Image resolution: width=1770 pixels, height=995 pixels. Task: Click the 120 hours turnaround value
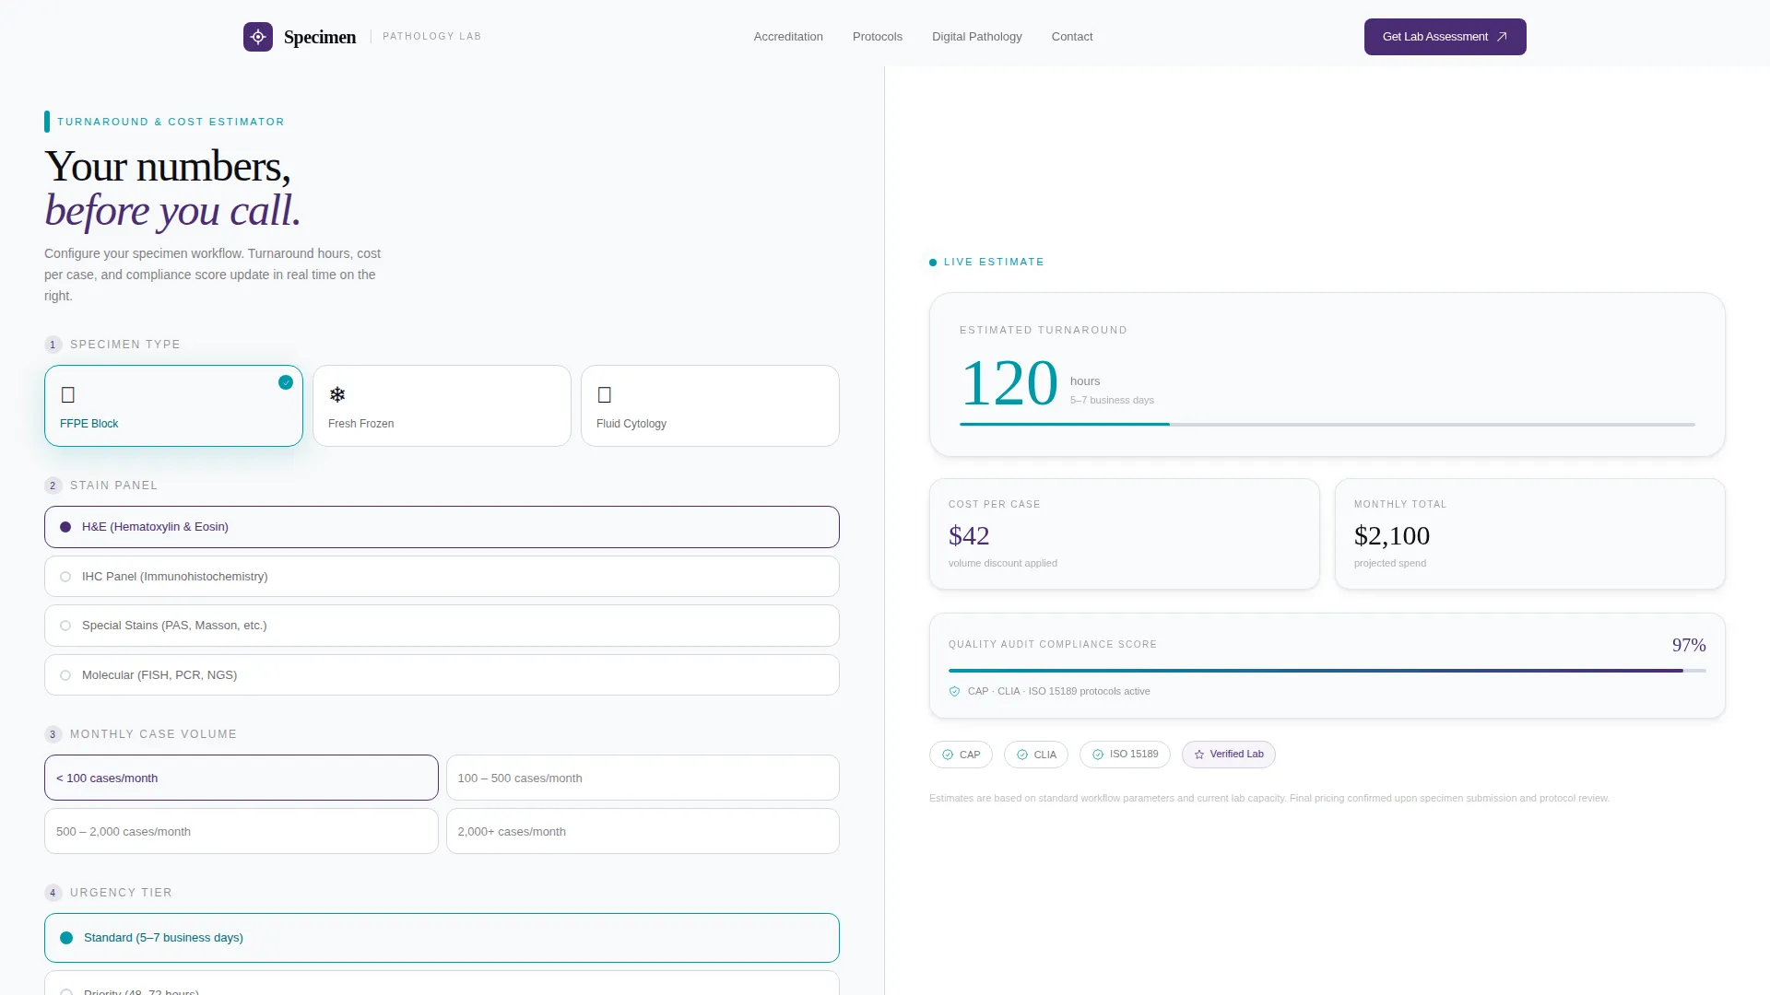1009,383
